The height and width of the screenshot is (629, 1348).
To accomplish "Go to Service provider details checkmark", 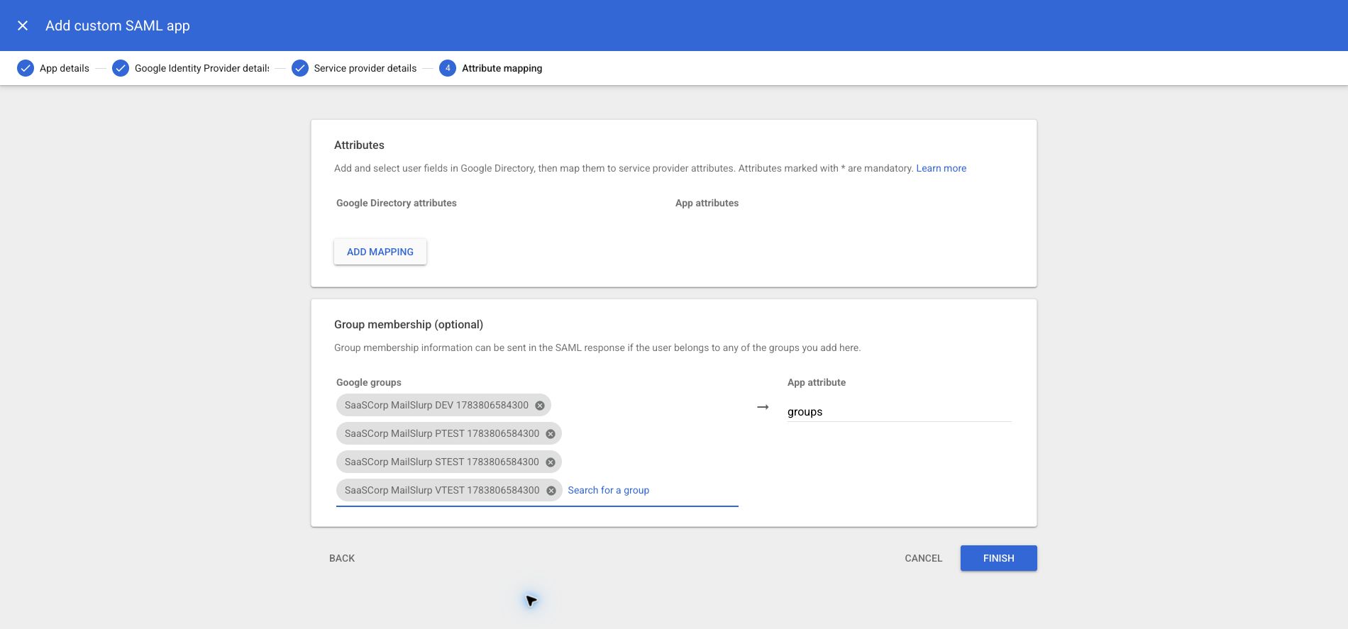I will pos(300,68).
